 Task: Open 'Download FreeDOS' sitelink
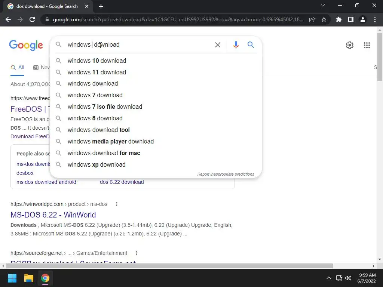coord(30,136)
